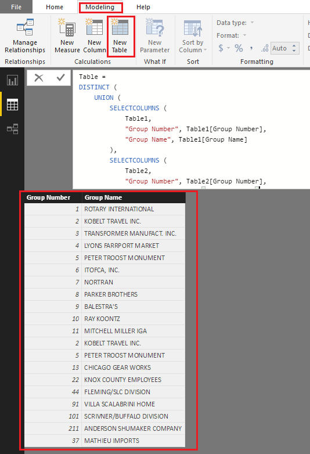310x454 pixels.
Task: Click the PARKER BROTHERS cell
Action: [x=134, y=294]
